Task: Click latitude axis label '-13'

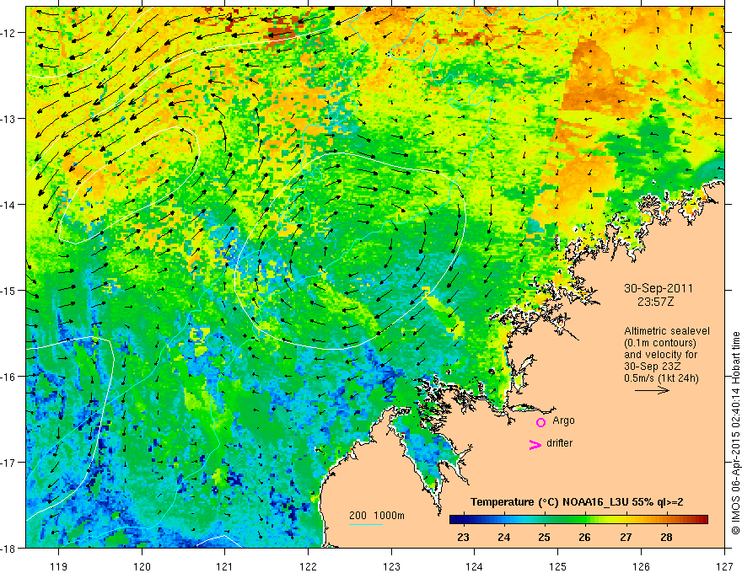Action: [8, 119]
